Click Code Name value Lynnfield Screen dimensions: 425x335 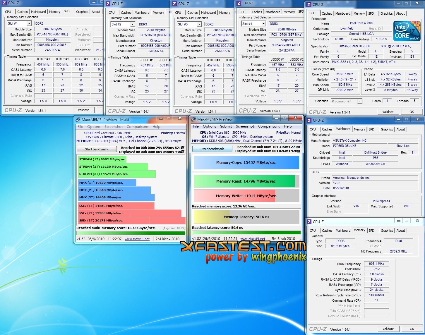347,28
